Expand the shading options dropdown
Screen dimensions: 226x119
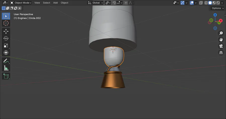click(x=222, y=3)
